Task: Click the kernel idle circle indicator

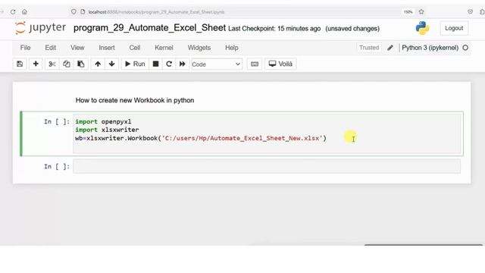Action: (465, 48)
